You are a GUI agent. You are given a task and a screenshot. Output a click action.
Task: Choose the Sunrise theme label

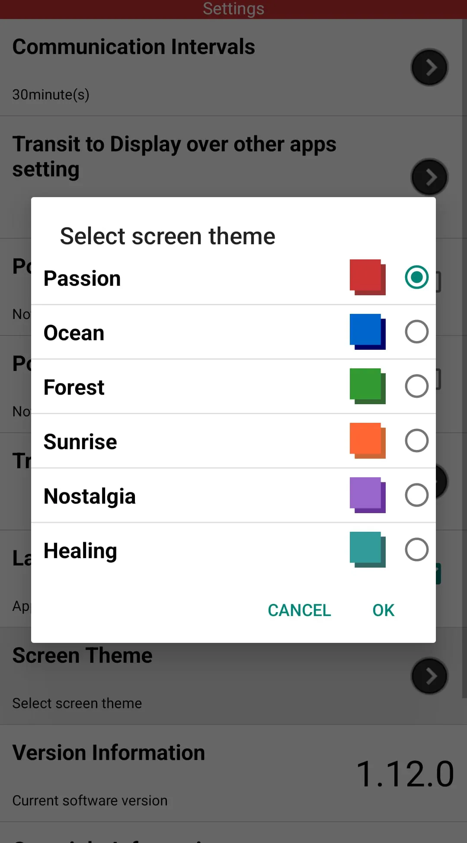point(80,441)
